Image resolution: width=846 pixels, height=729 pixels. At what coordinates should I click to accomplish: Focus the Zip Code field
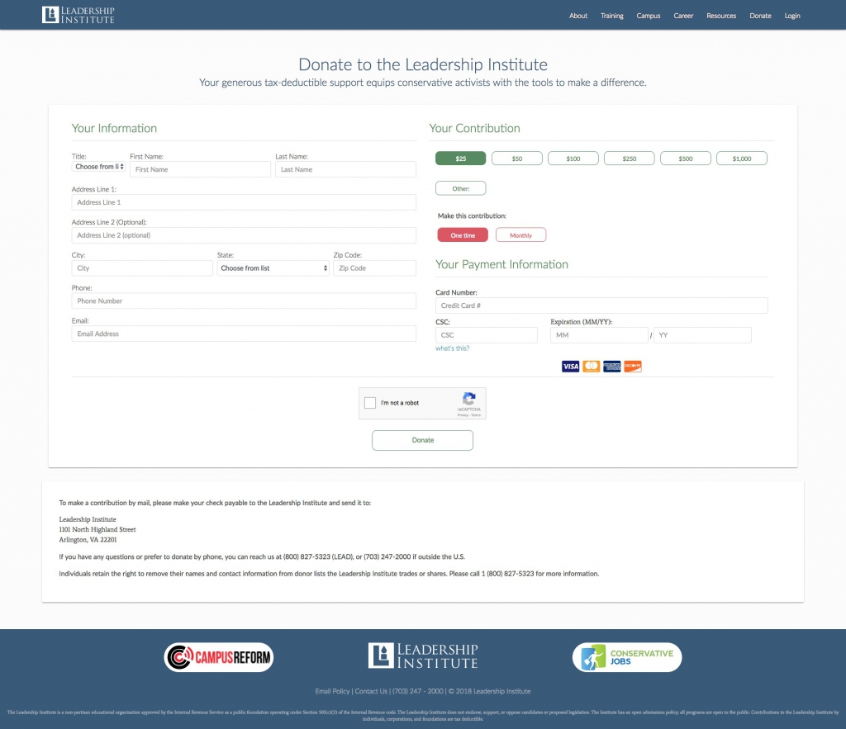coord(374,268)
